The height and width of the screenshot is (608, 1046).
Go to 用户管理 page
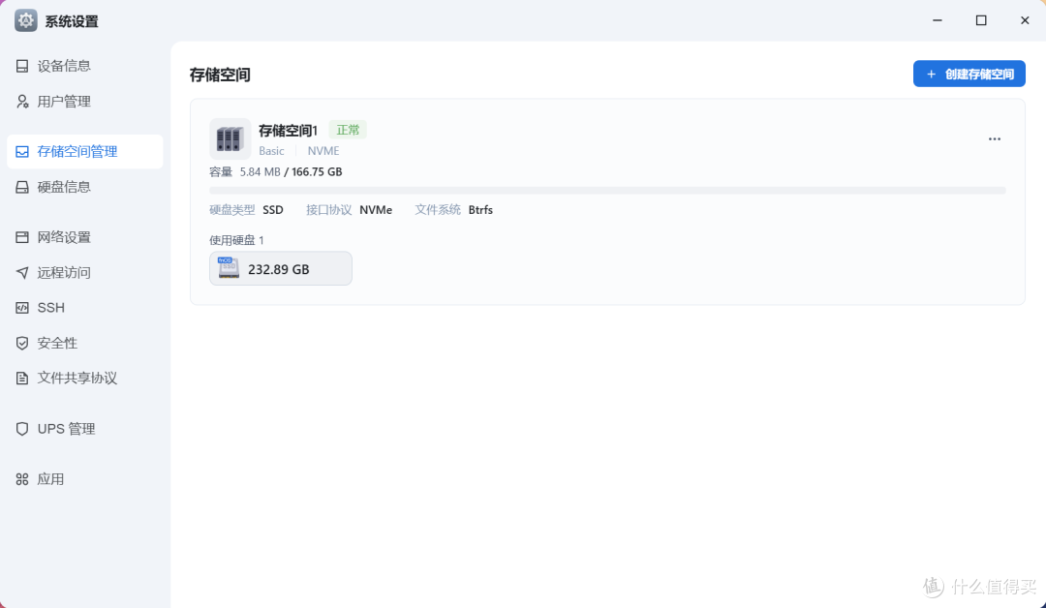click(84, 102)
